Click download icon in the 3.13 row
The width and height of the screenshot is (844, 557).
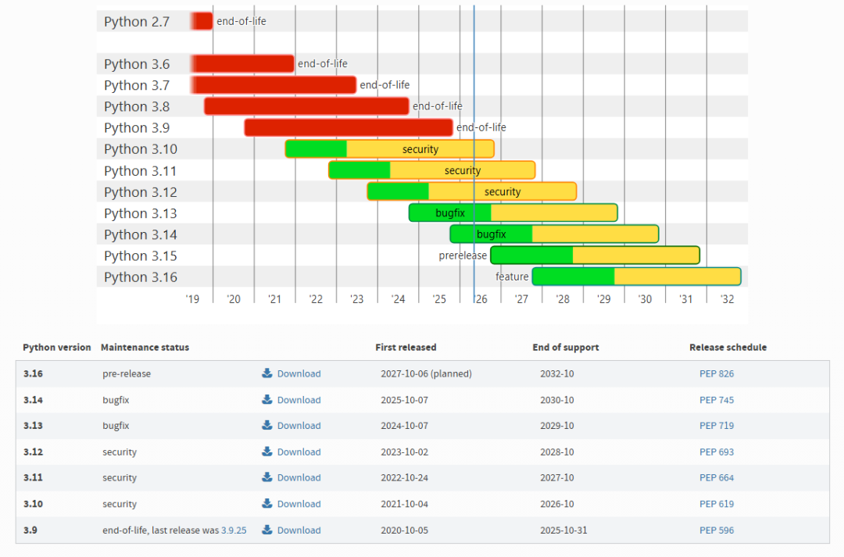pos(267,425)
